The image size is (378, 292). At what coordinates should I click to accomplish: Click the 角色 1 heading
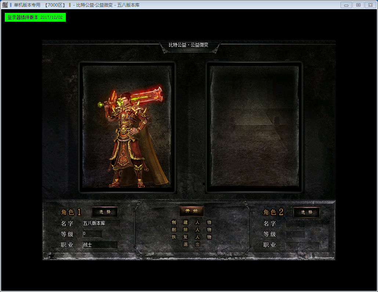click(x=71, y=212)
